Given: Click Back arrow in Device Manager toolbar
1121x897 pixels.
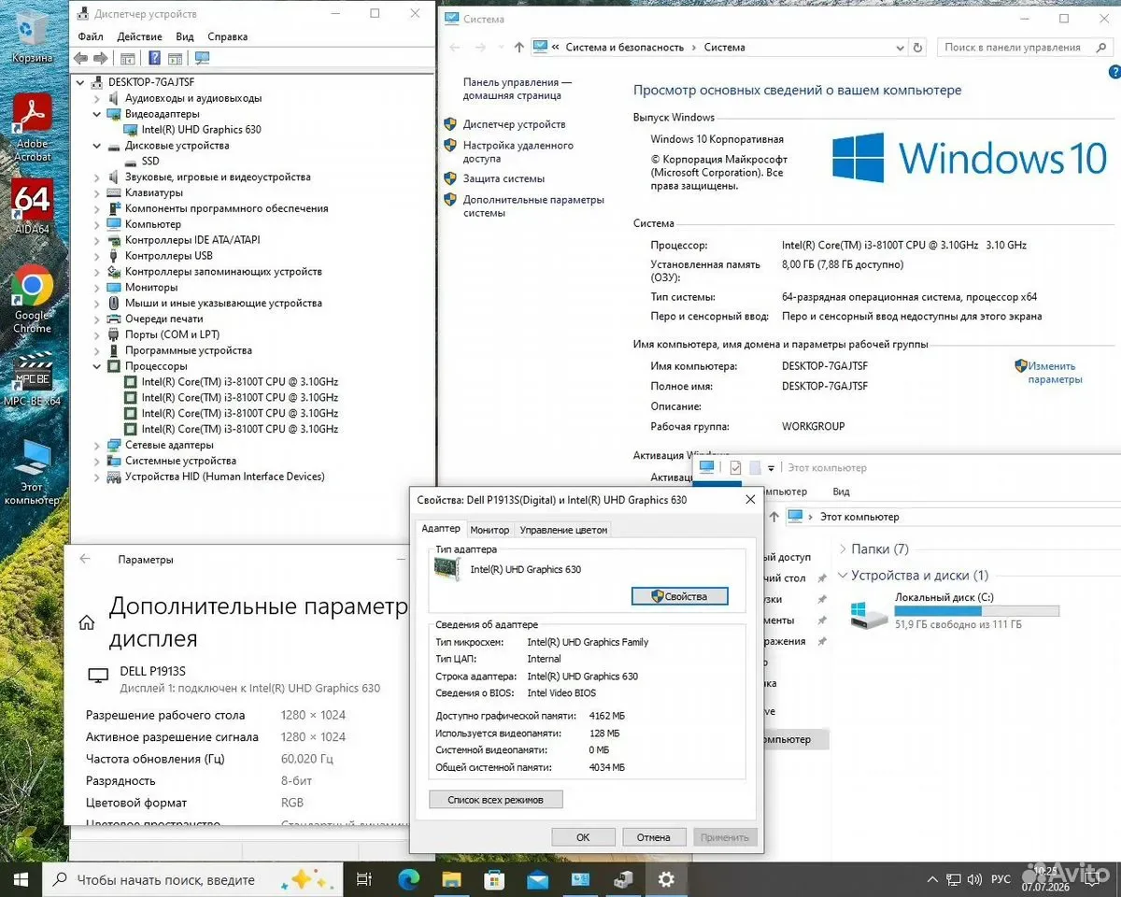Looking at the screenshot, I should click(x=81, y=58).
